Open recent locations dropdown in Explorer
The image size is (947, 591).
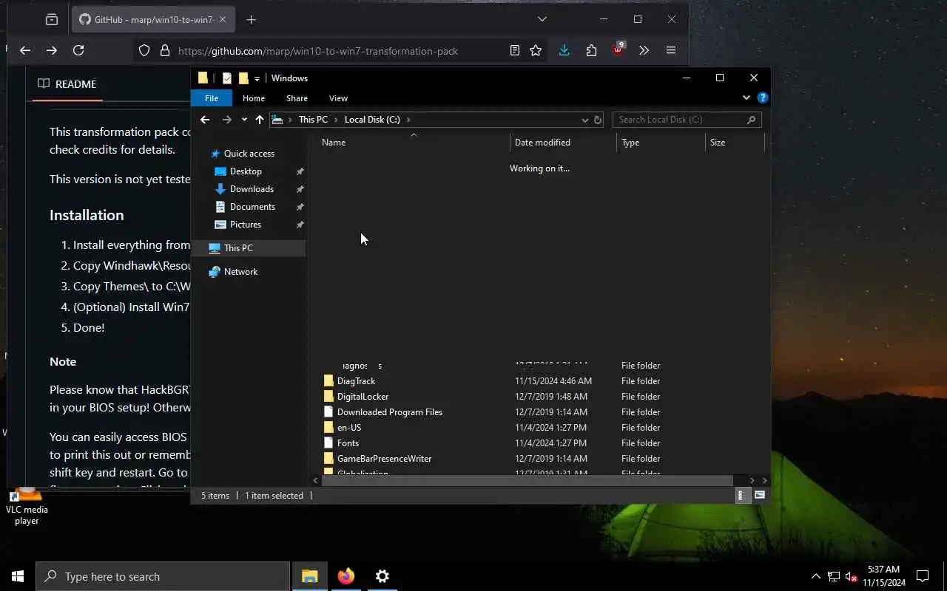(244, 120)
